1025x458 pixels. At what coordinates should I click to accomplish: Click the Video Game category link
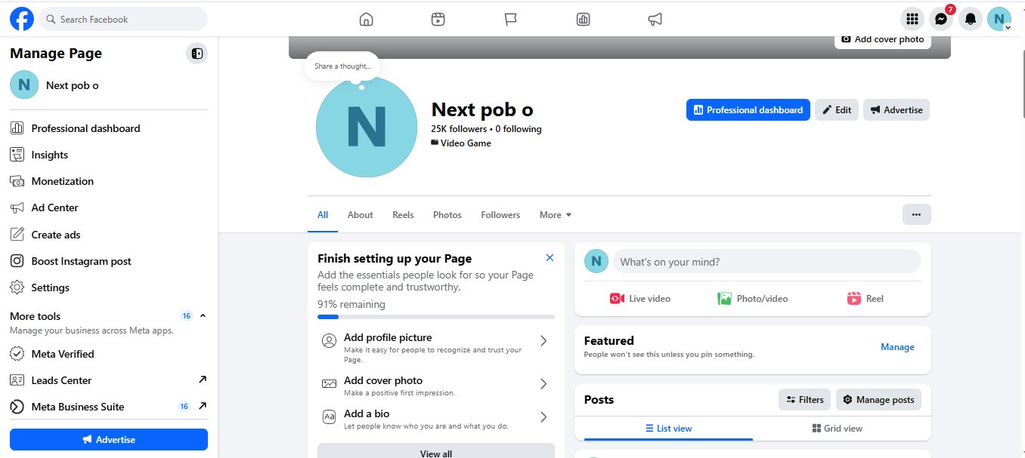click(x=466, y=143)
